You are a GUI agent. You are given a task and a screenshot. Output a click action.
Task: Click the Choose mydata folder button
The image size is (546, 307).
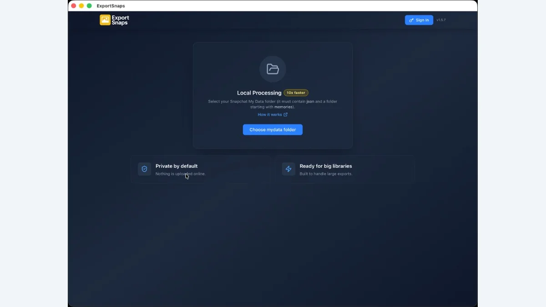pyautogui.click(x=273, y=130)
